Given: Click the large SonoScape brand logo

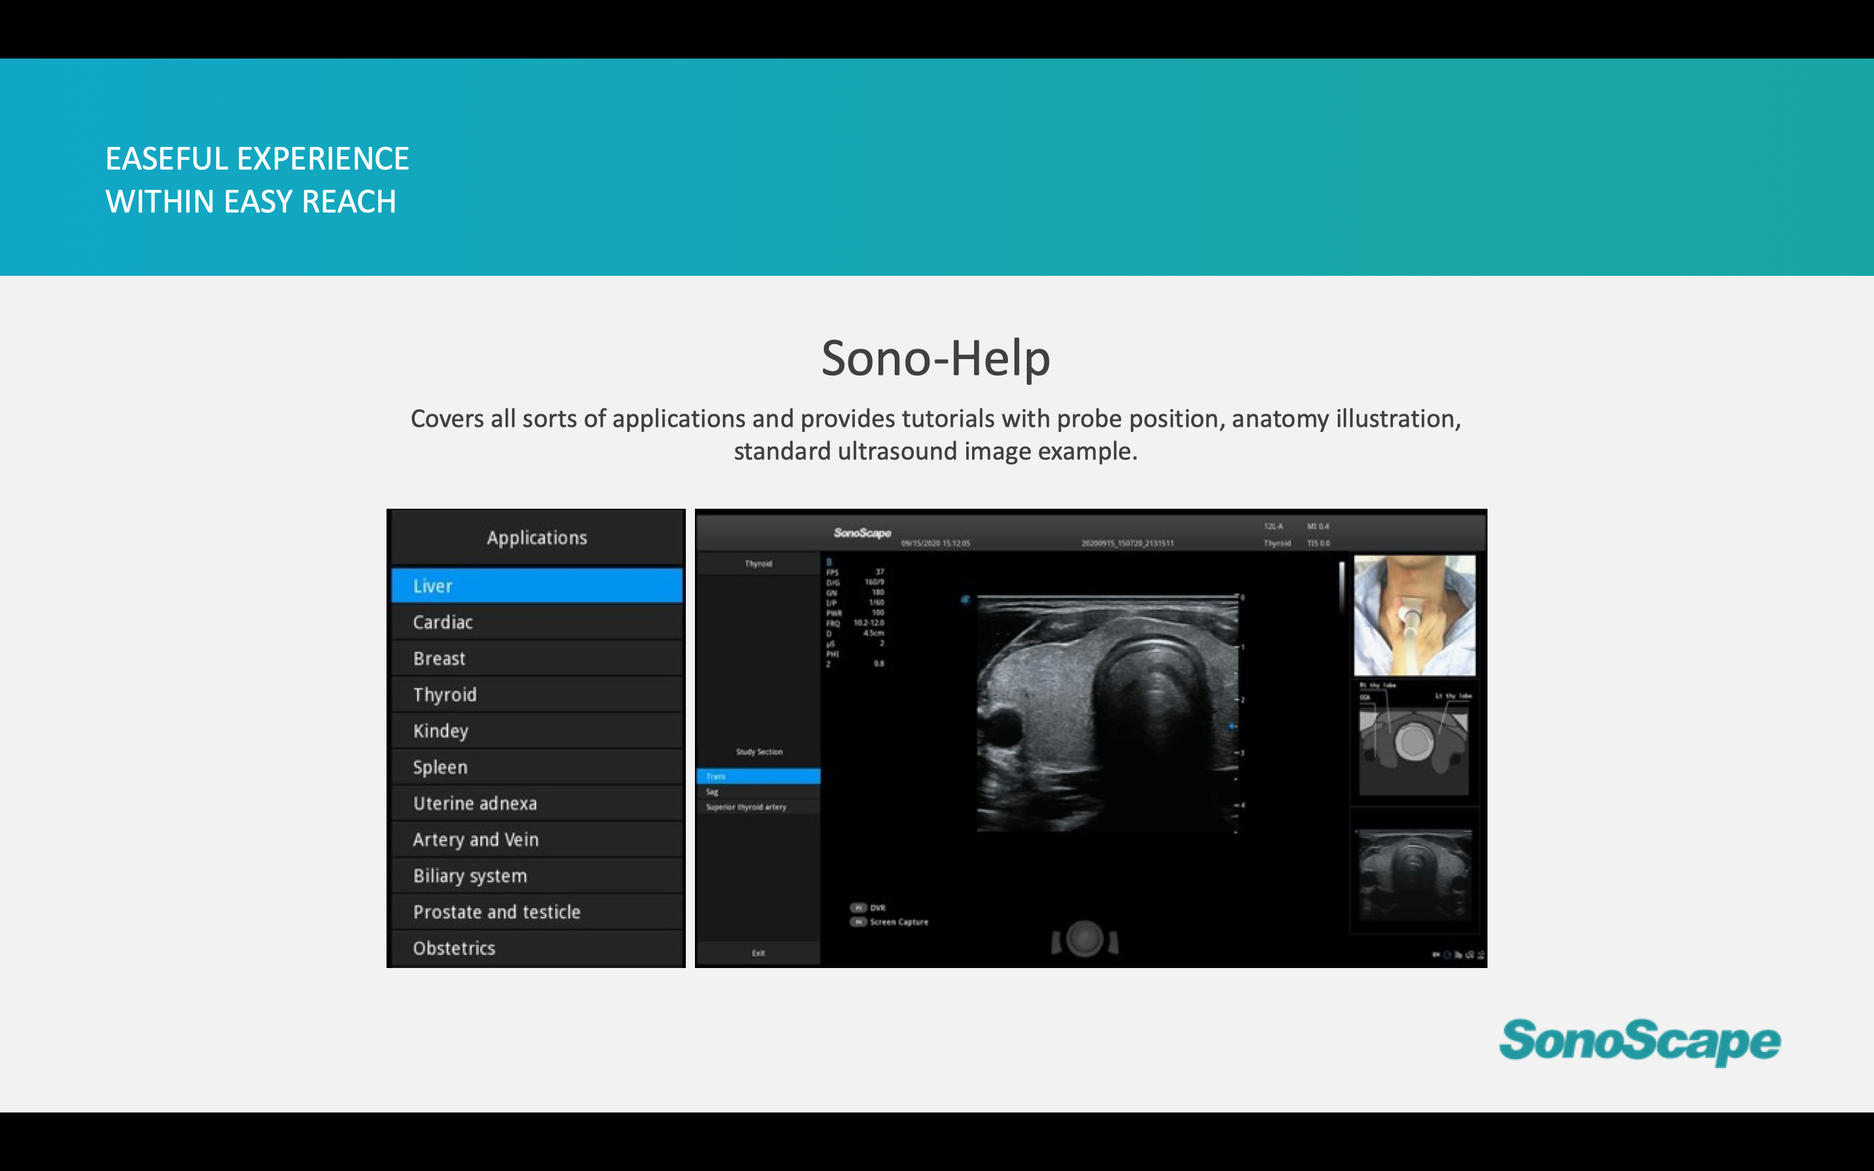Looking at the screenshot, I should coord(1639,1041).
